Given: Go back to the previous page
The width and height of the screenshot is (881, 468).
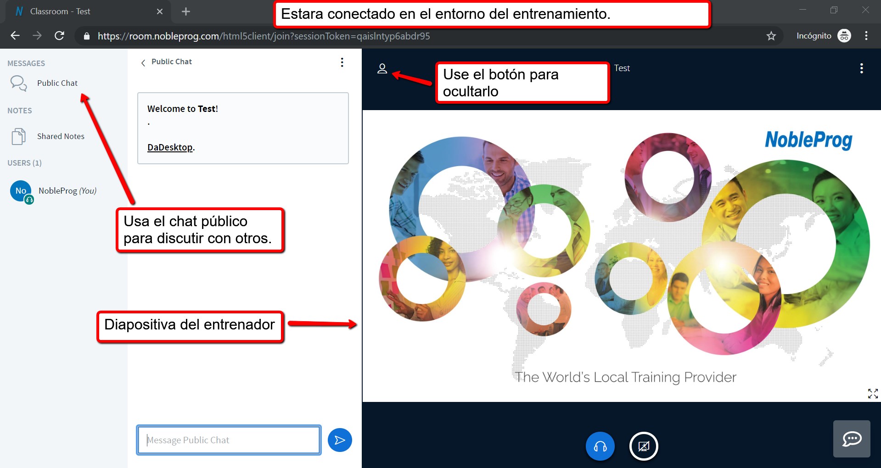Looking at the screenshot, I should 15,36.
